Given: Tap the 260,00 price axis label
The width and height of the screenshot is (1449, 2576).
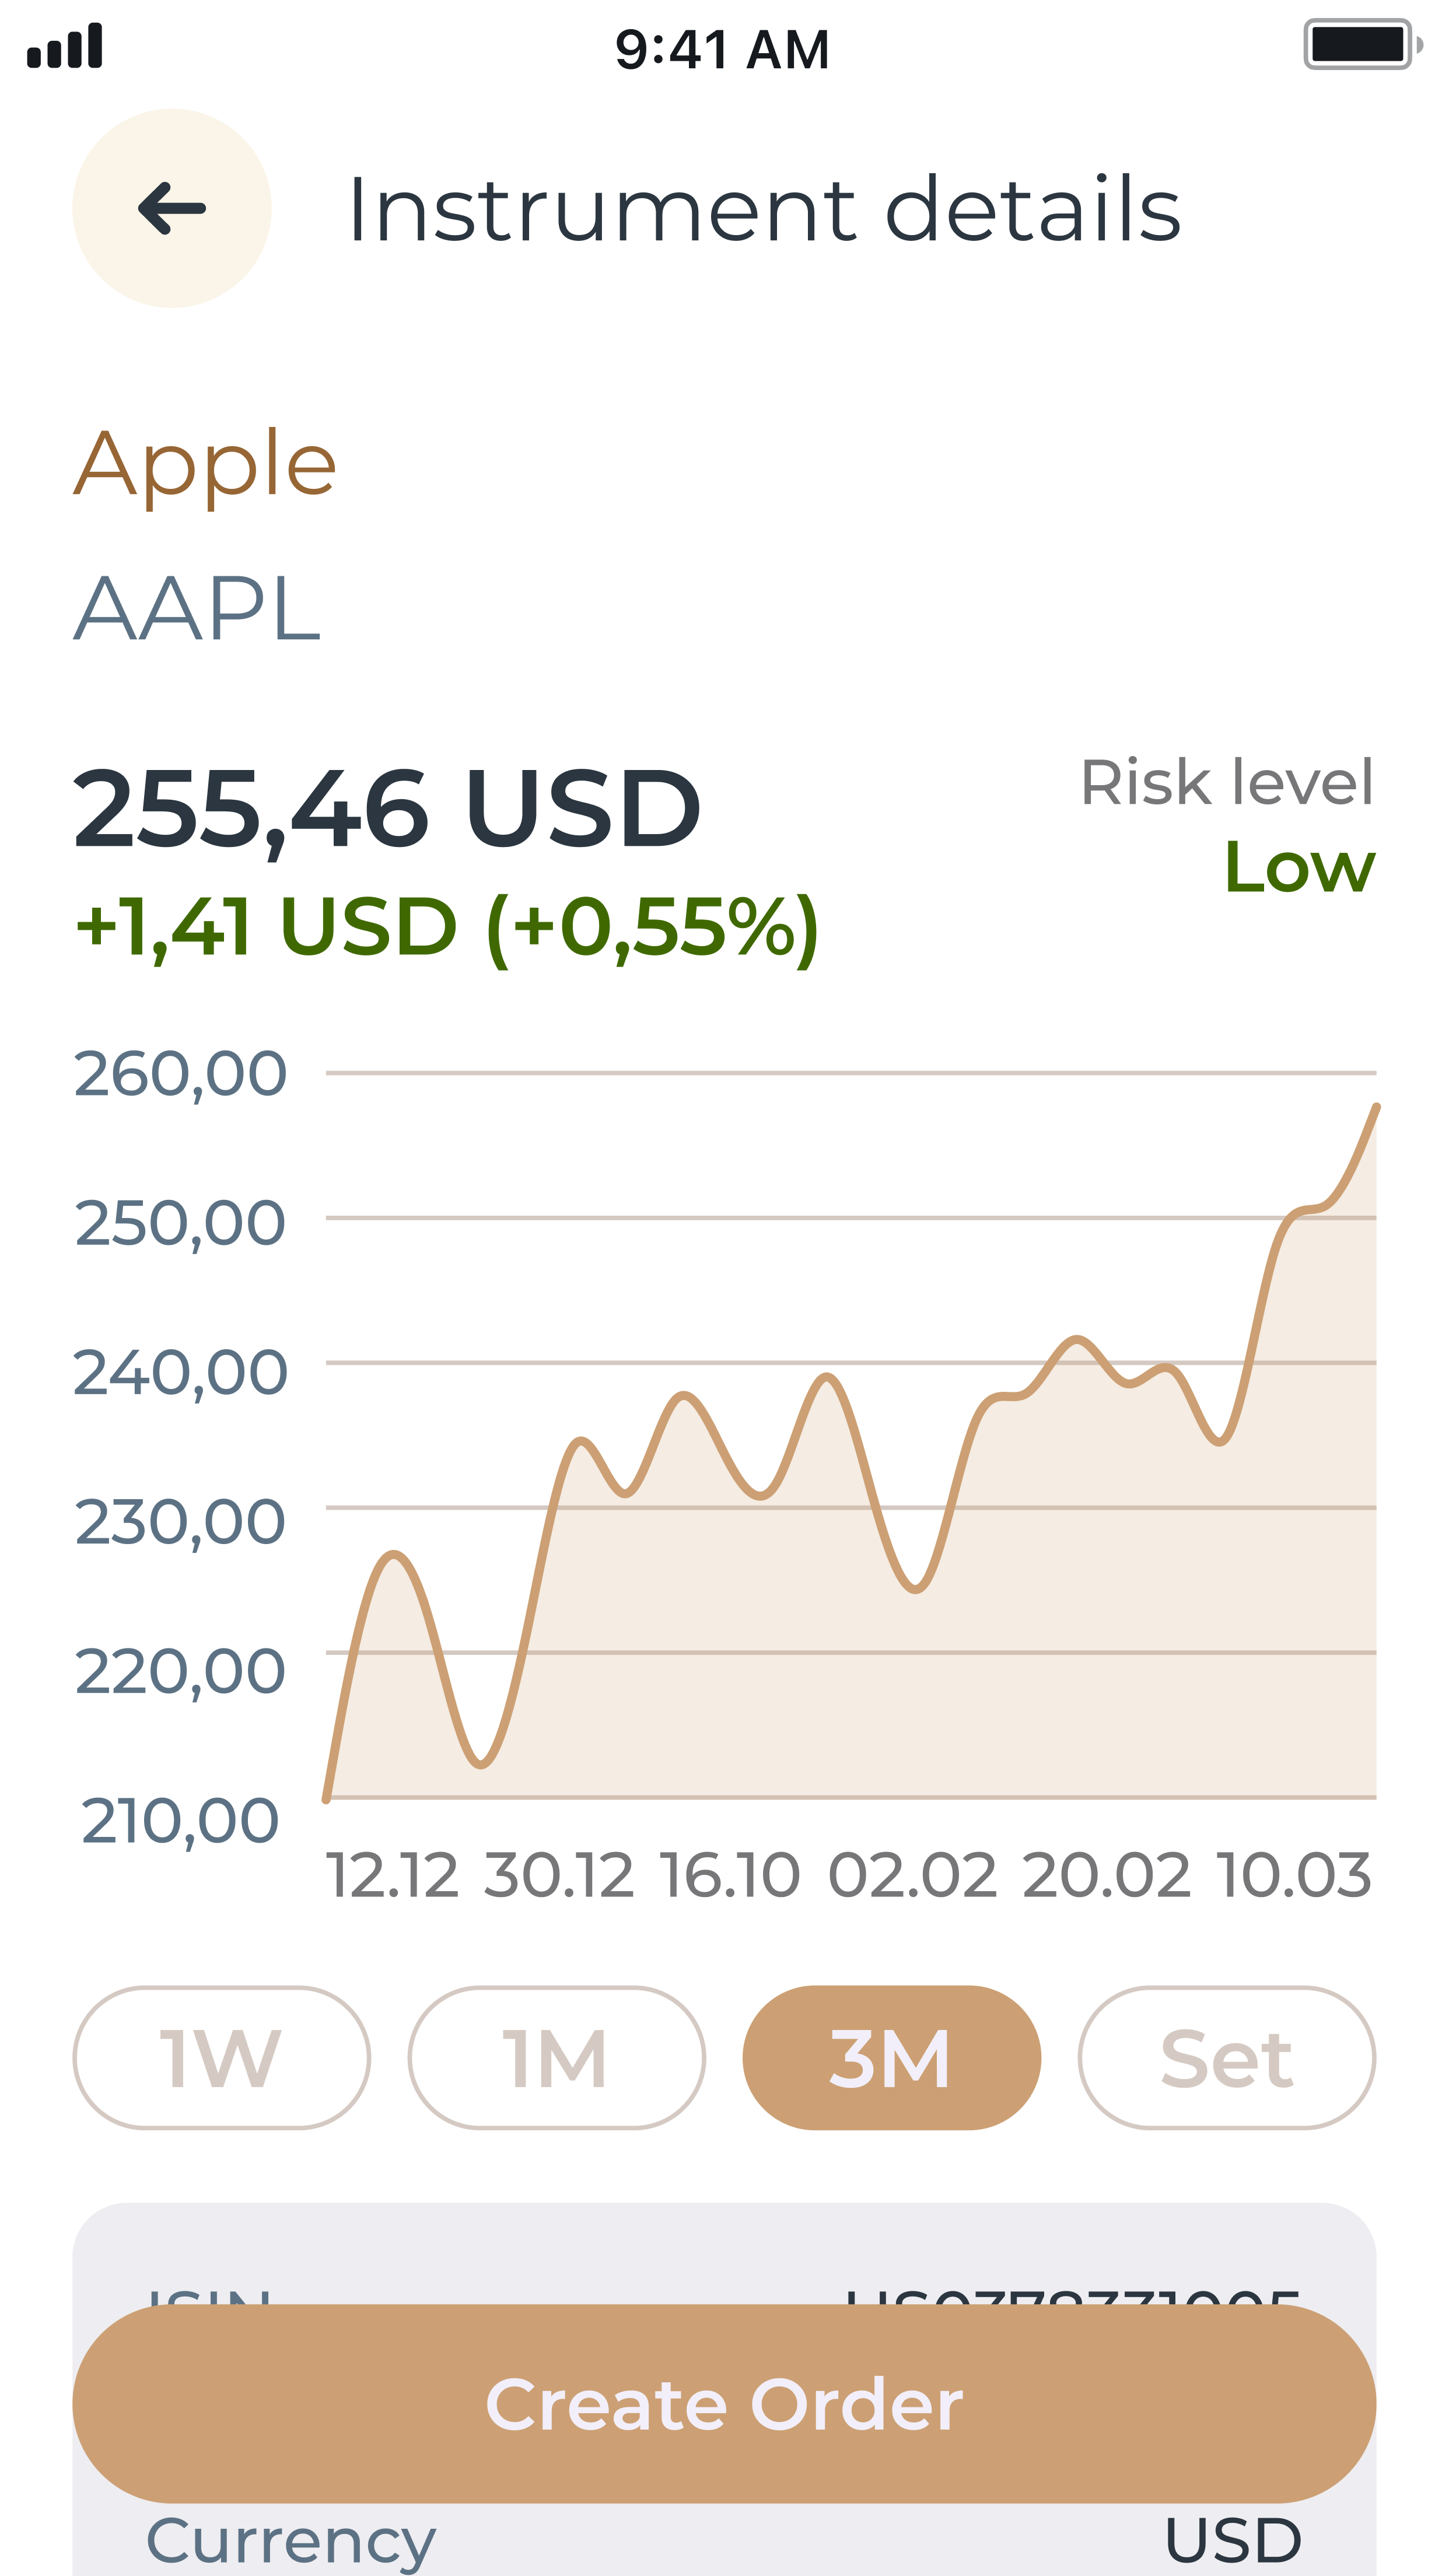Looking at the screenshot, I should pos(181,1074).
